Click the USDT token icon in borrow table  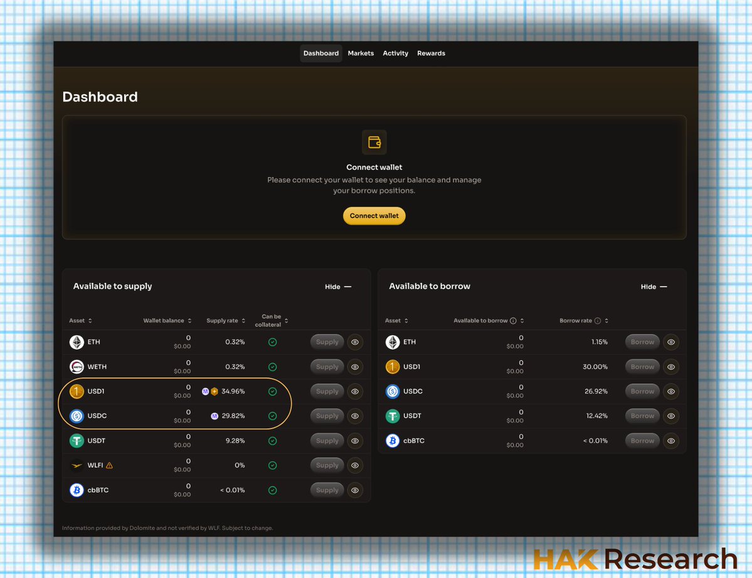tap(392, 415)
